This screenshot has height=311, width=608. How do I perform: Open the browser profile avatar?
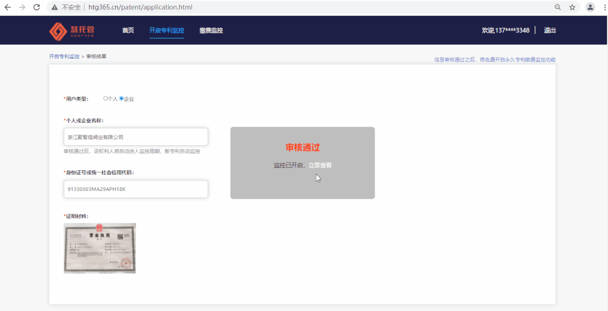pyautogui.click(x=590, y=7)
